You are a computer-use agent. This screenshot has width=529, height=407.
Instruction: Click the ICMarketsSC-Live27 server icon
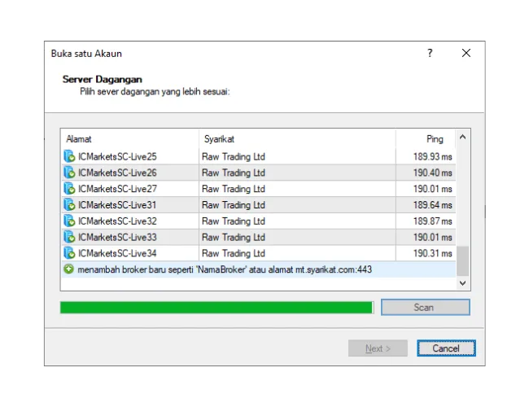click(x=69, y=189)
